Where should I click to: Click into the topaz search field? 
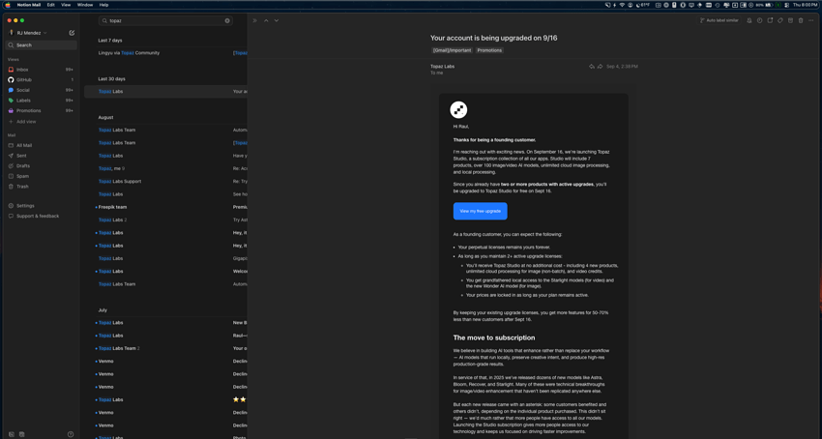pos(165,21)
